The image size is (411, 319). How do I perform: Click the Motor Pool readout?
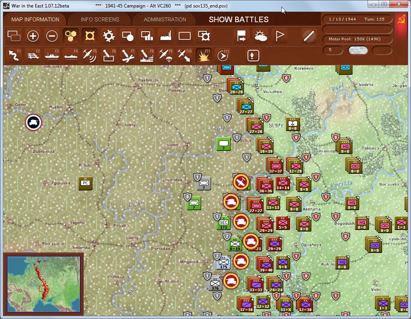[x=357, y=39]
